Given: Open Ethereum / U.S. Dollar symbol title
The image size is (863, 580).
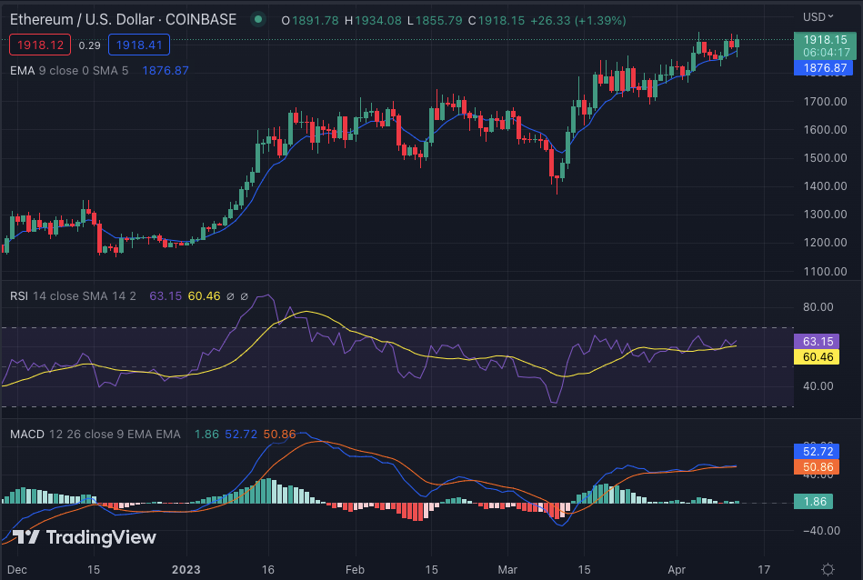Looking at the screenshot, I should 123,19.
